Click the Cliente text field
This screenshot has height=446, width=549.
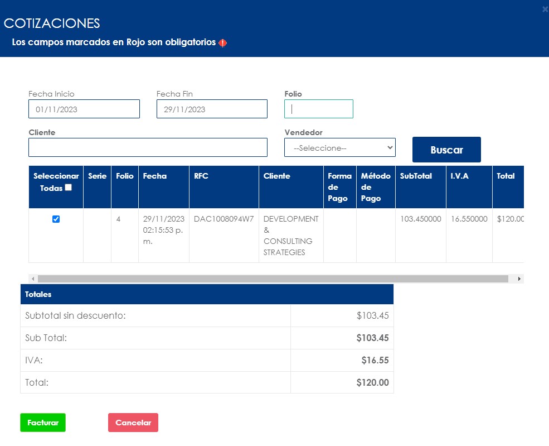[x=148, y=147]
